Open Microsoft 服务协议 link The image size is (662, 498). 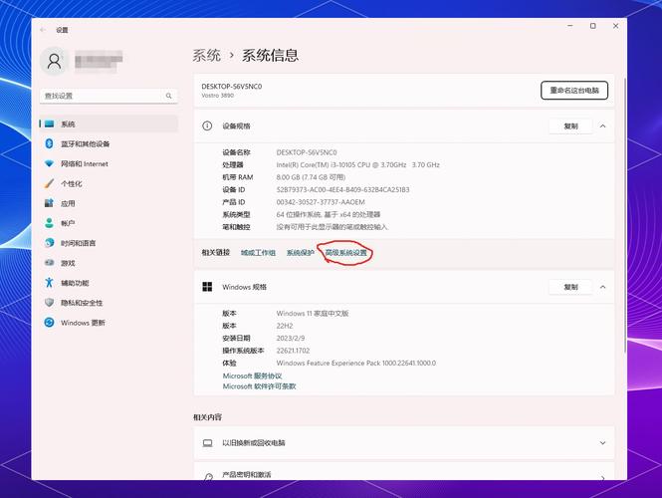click(x=252, y=375)
